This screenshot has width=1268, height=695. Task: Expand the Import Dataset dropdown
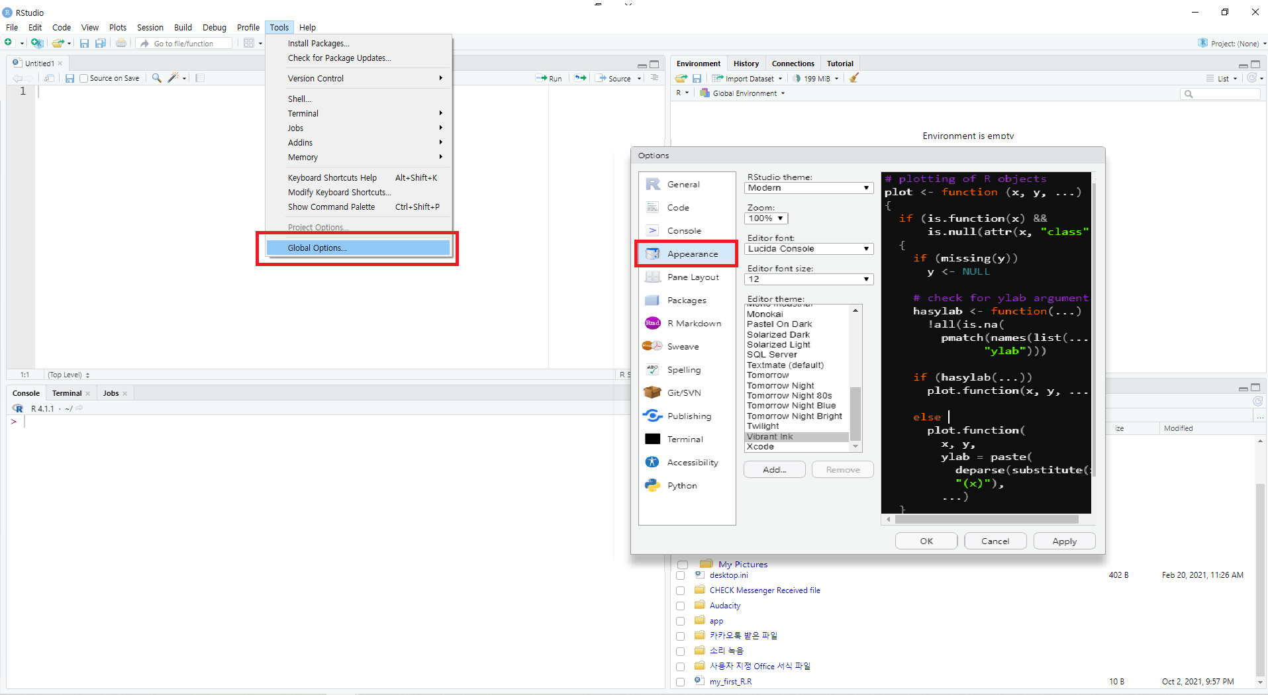click(x=747, y=78)
